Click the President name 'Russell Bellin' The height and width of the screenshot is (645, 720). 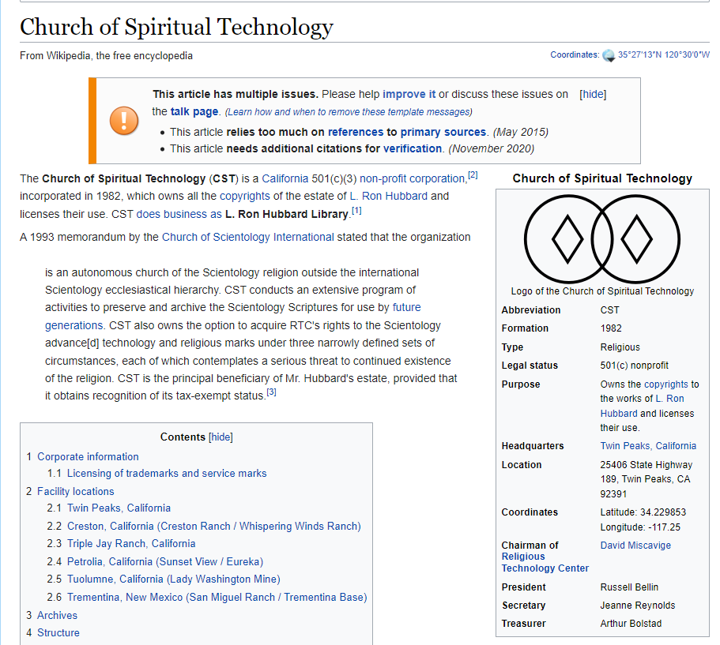[629, 587]
